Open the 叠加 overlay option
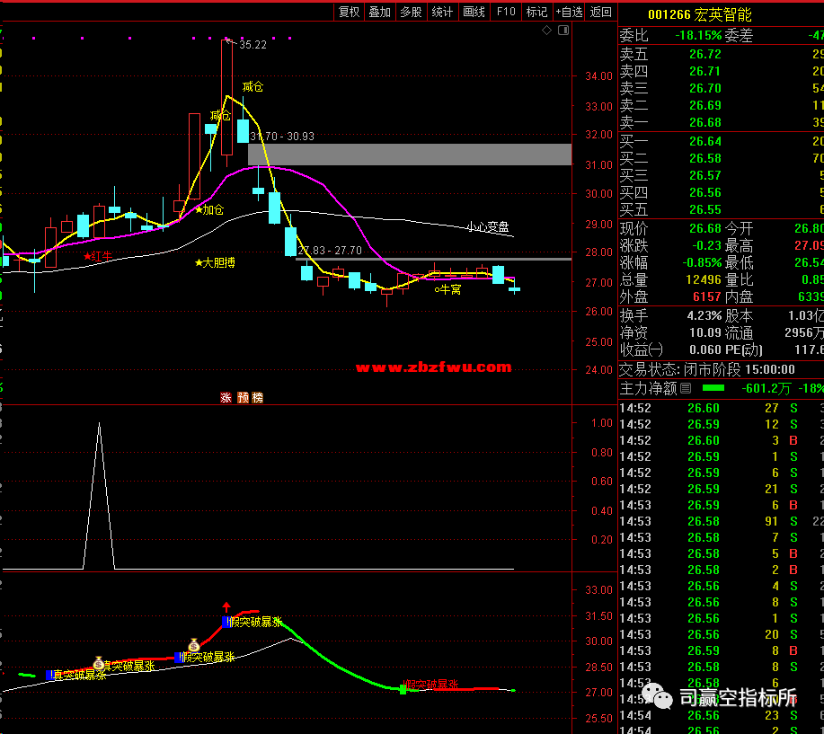824x734 pixels. (379, 12)
